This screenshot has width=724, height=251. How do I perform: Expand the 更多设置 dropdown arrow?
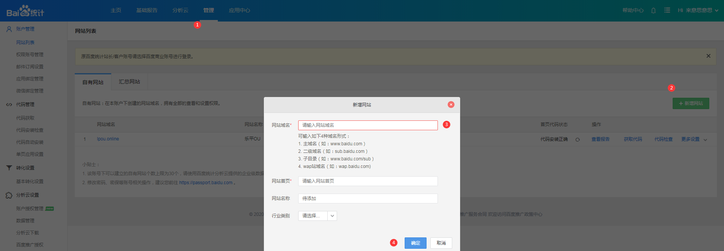706,140
